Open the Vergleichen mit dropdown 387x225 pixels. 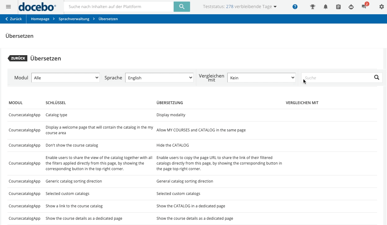click(x=262, y=78)
